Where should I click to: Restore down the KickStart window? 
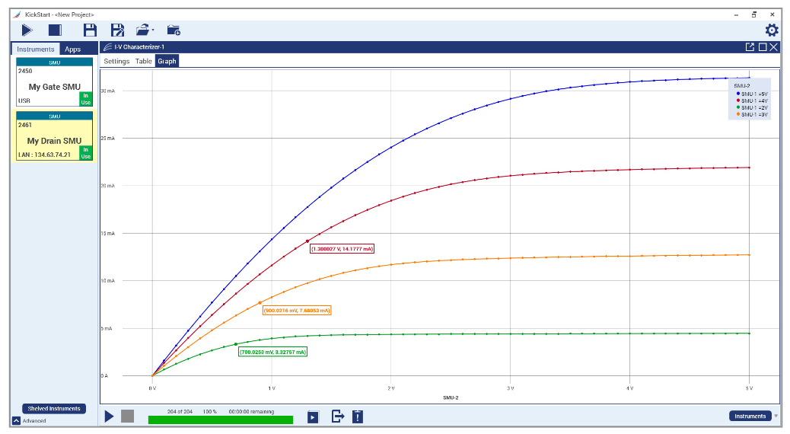(753, 14)
